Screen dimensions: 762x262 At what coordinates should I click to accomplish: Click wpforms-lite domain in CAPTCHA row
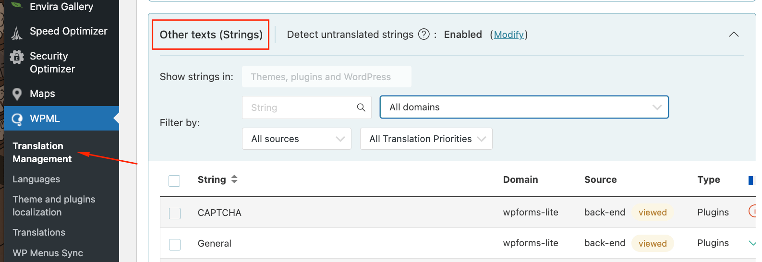click(x=531, y=212)
